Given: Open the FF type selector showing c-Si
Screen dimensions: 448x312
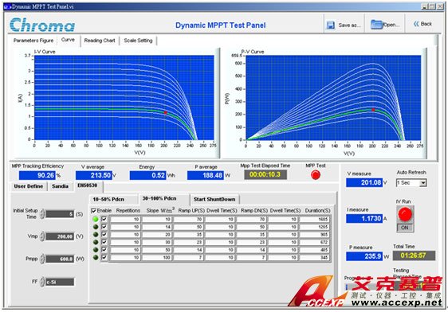Looking at the screenshot, I should pyautogui.click(x=60, y=282).
